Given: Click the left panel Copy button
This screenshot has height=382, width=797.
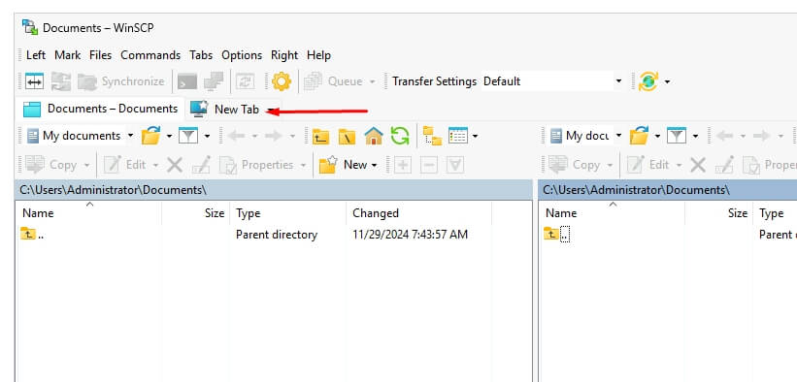Looking at the screenshot, I should coord(50,165).
